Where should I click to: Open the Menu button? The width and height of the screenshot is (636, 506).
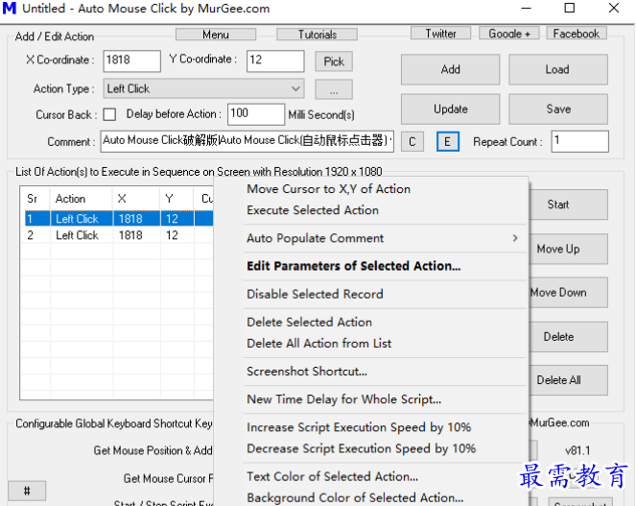click(x=216, y=35)
